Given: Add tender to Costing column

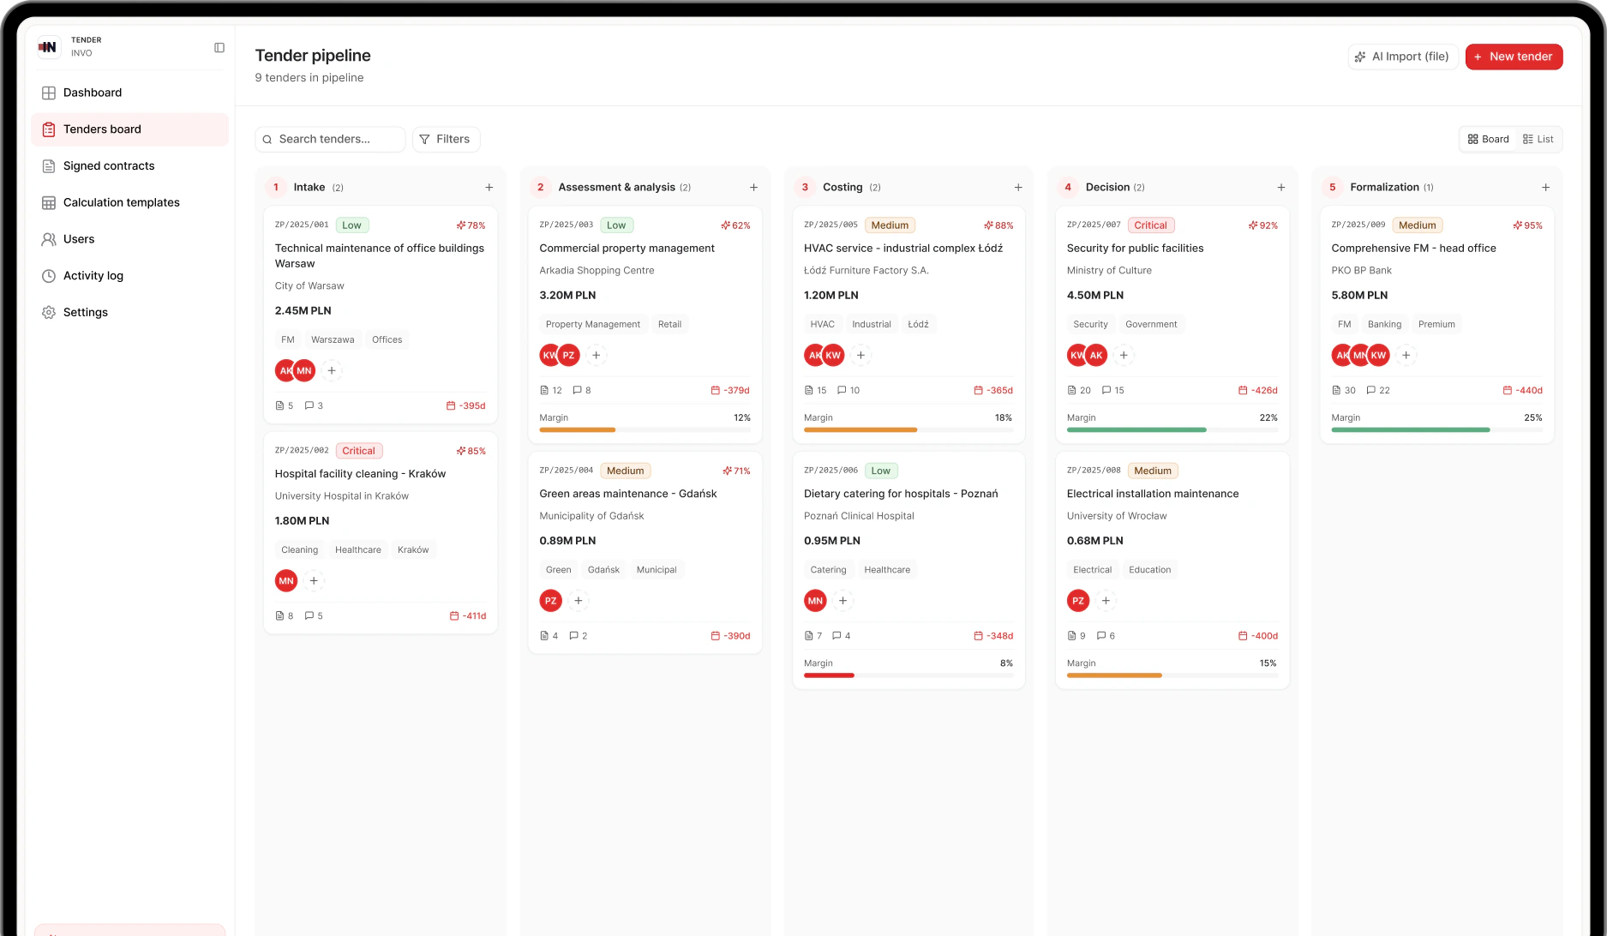Looking at the screenshot, I should 1018,188.
